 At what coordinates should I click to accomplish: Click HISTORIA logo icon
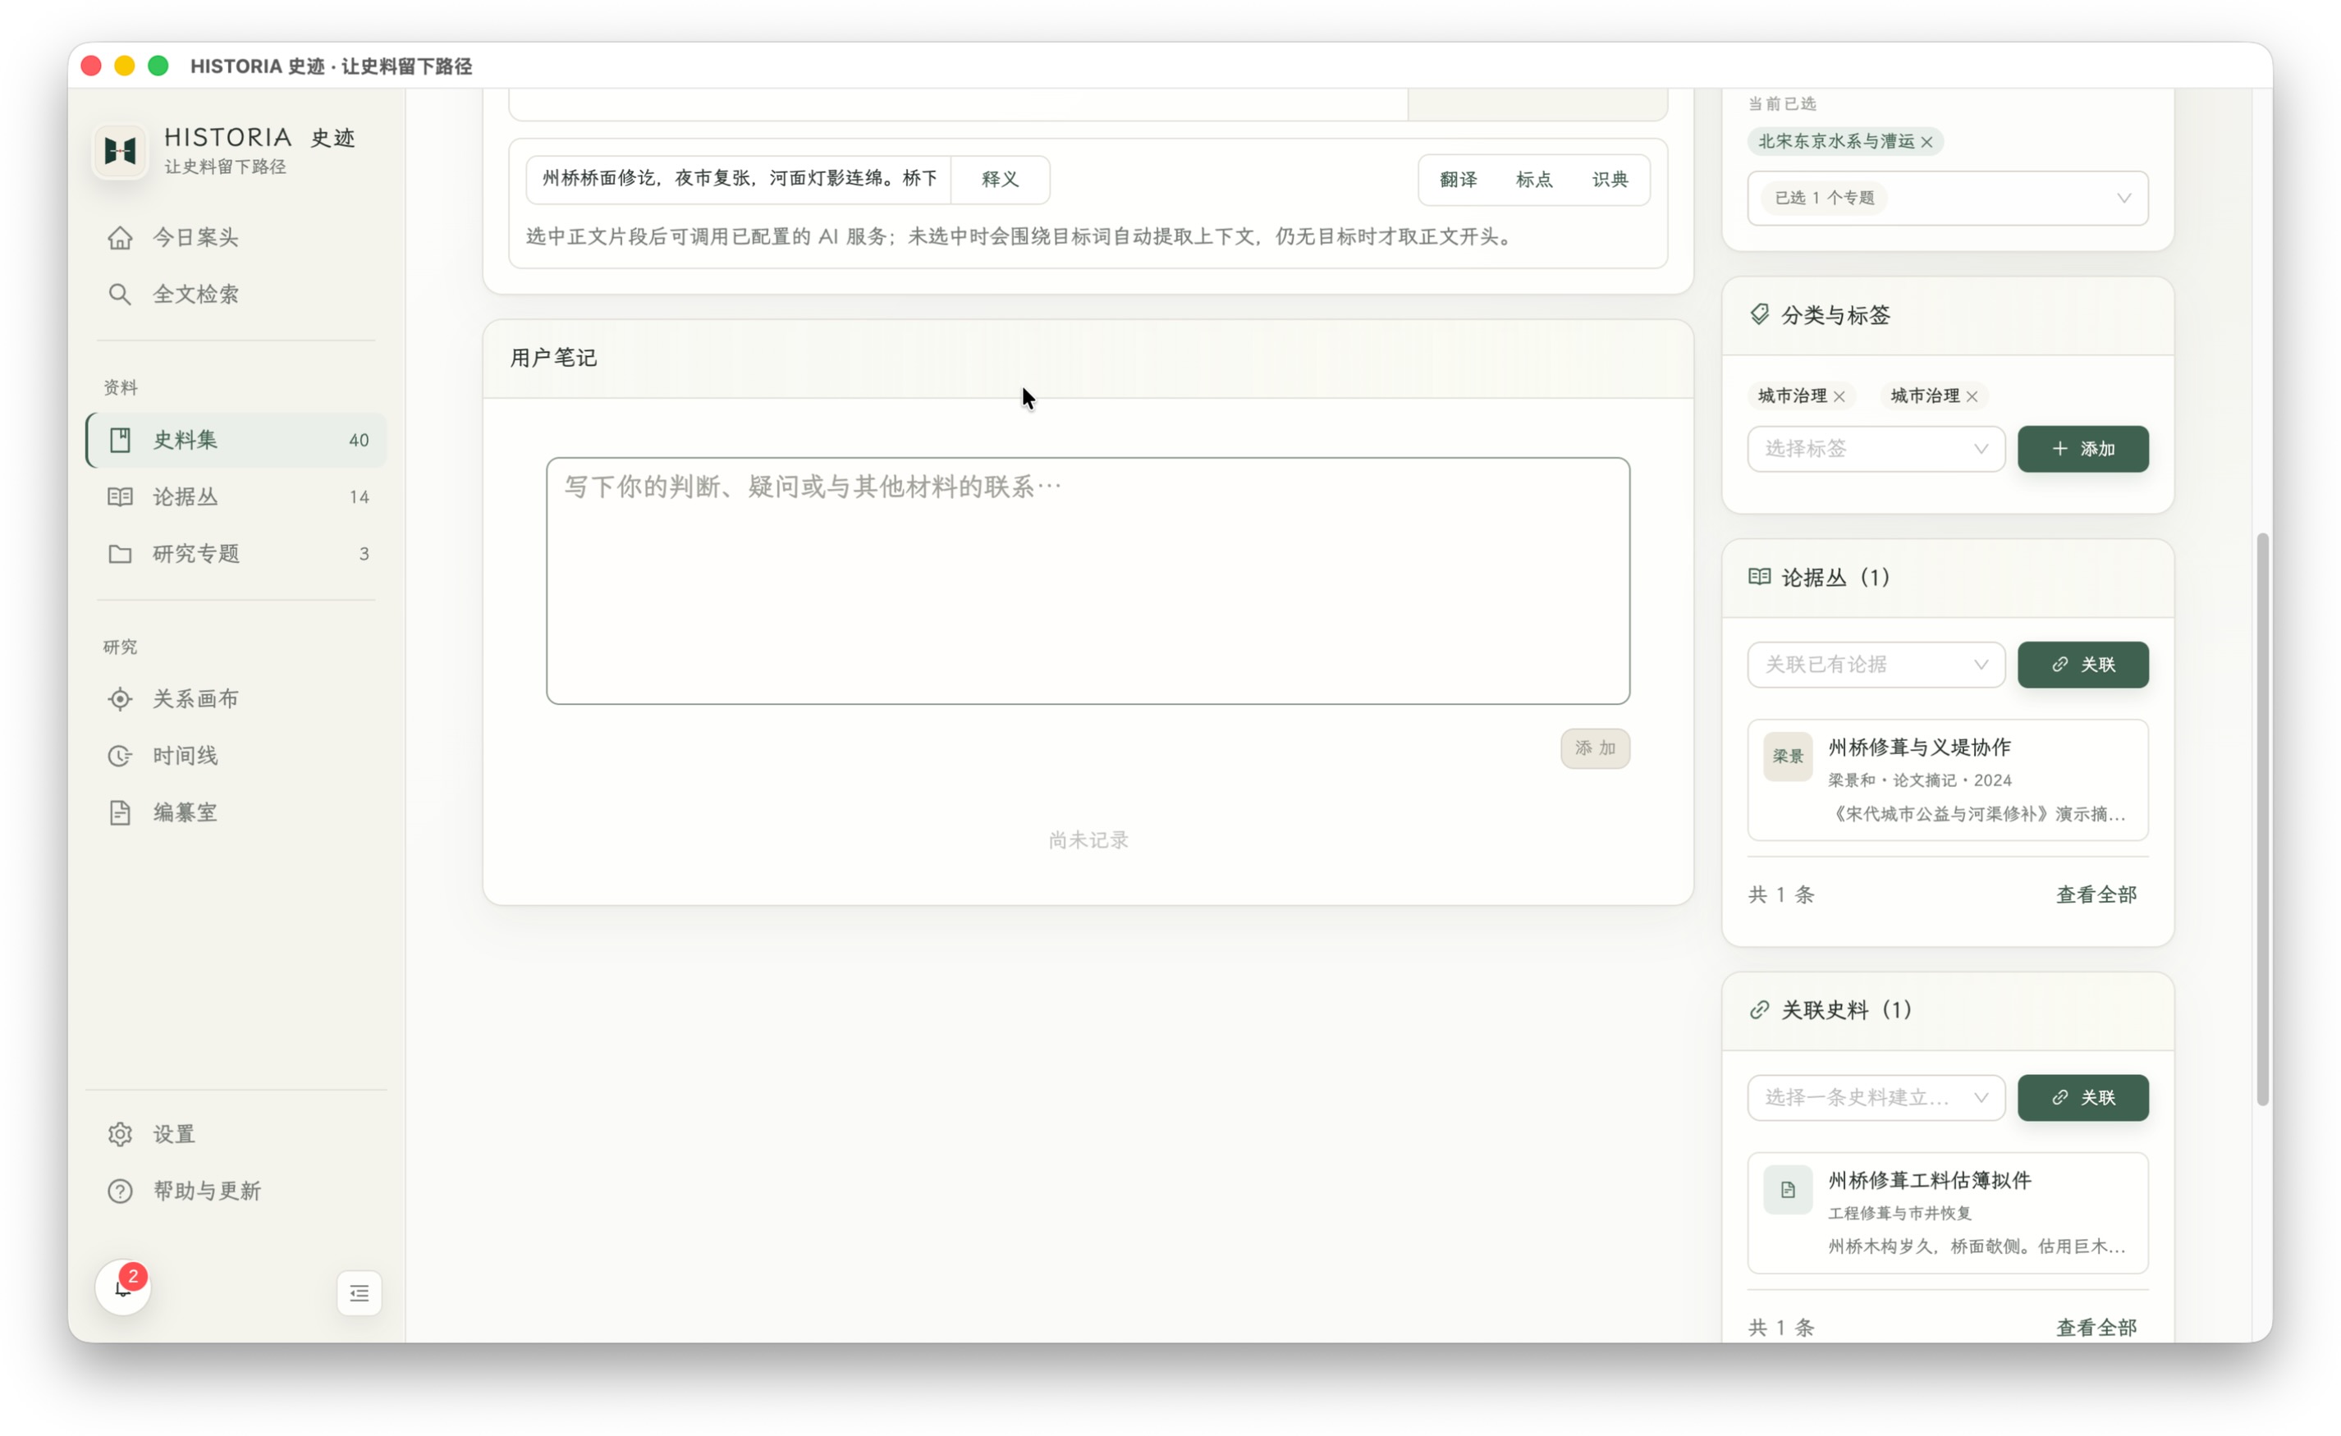pyautogui.click(x=120, y=150)
